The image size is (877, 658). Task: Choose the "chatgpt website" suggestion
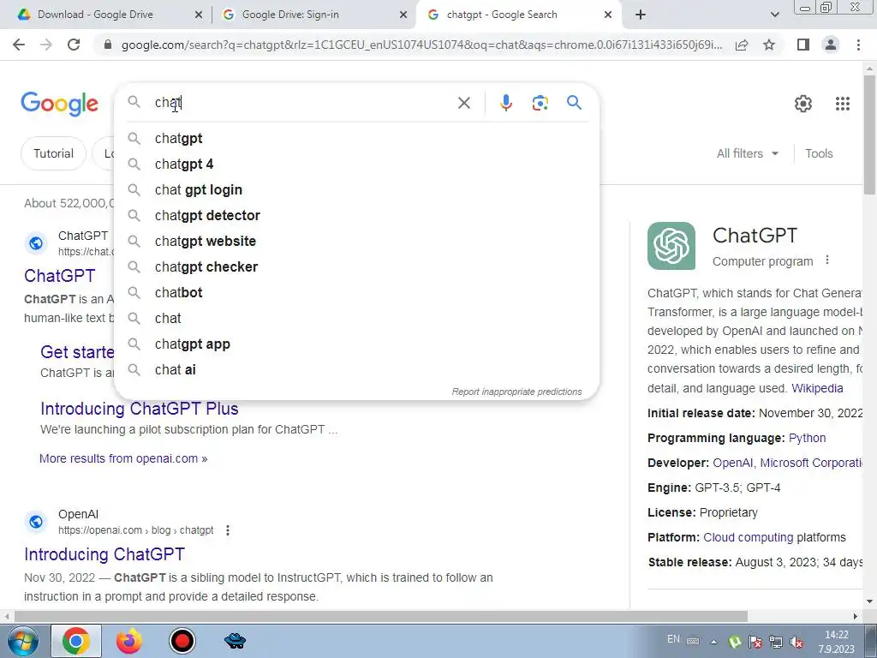357,241
